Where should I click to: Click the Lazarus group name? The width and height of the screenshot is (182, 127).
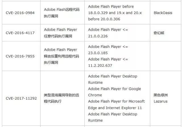[160, 101]
